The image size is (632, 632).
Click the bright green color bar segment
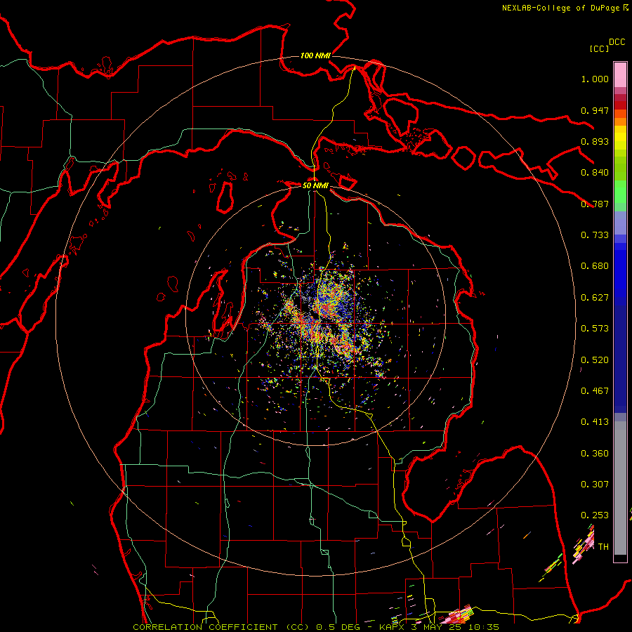pyautogui.click(x=620, y=192)
